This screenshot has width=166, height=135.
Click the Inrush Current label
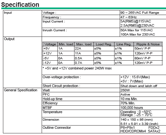(55, 30)
